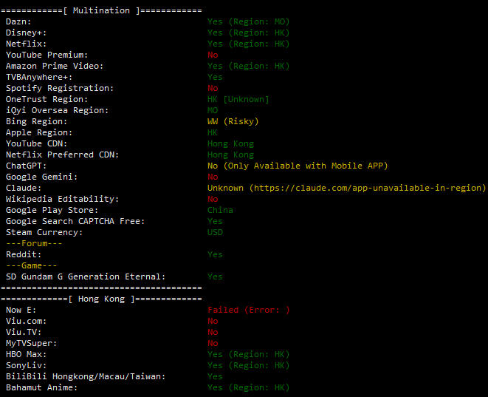The height and width of the screenshot is (397, 488).
Task: Click the Multination section header
Action: 102,10
